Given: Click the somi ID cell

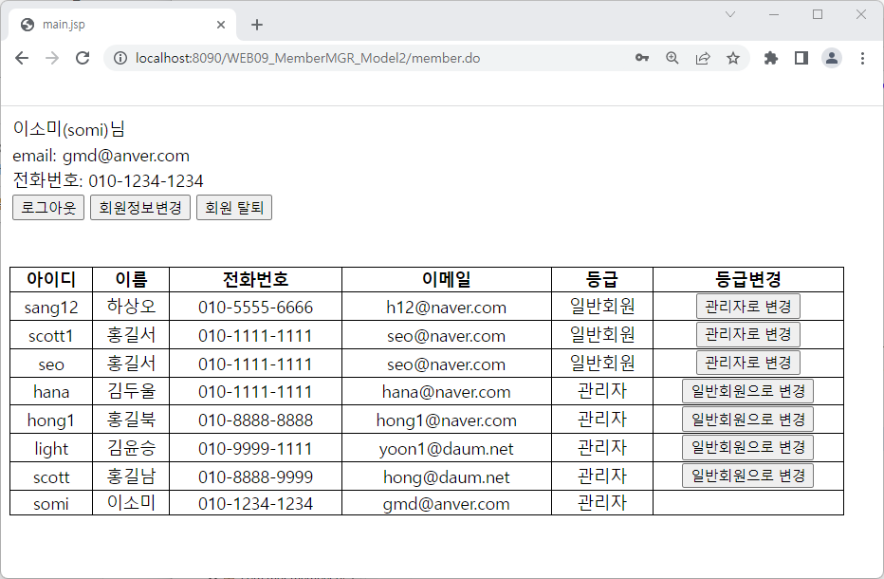Looking at the screenshot, I should [x=51, y=503].
